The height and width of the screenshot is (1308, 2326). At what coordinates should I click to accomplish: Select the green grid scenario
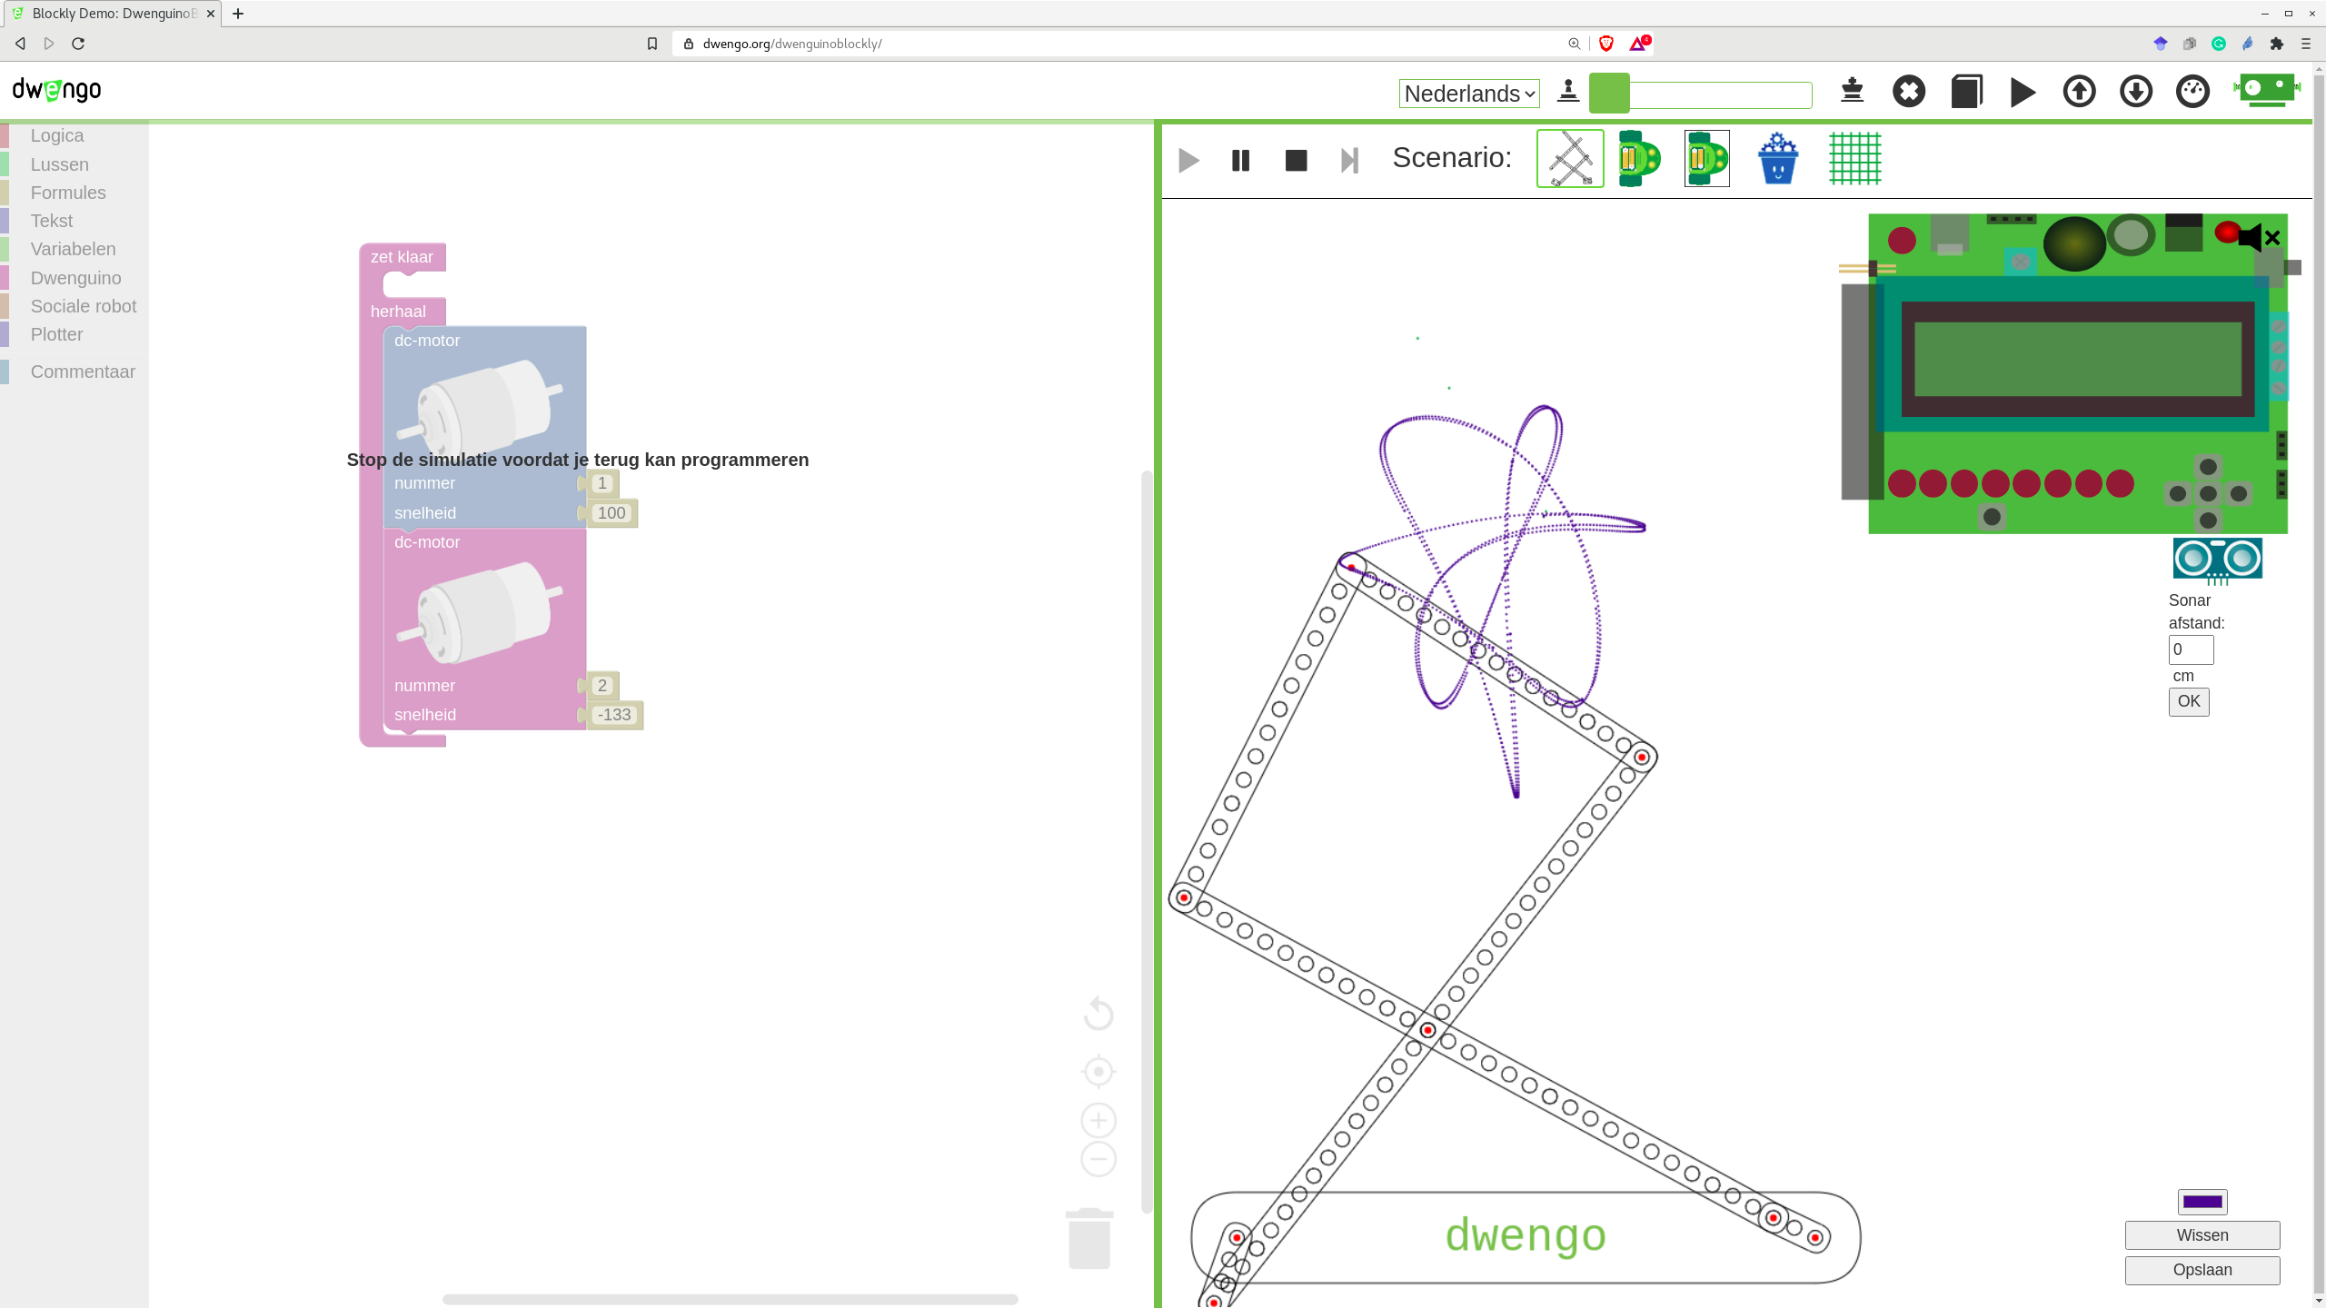click(x=1855, y=159)
